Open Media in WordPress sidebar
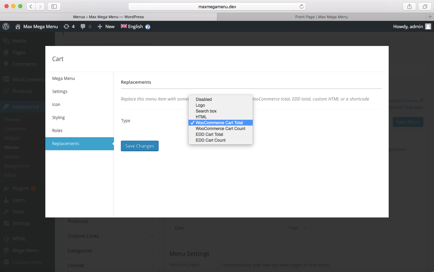This screenshot has width=434, height=272. click(19, 41)
